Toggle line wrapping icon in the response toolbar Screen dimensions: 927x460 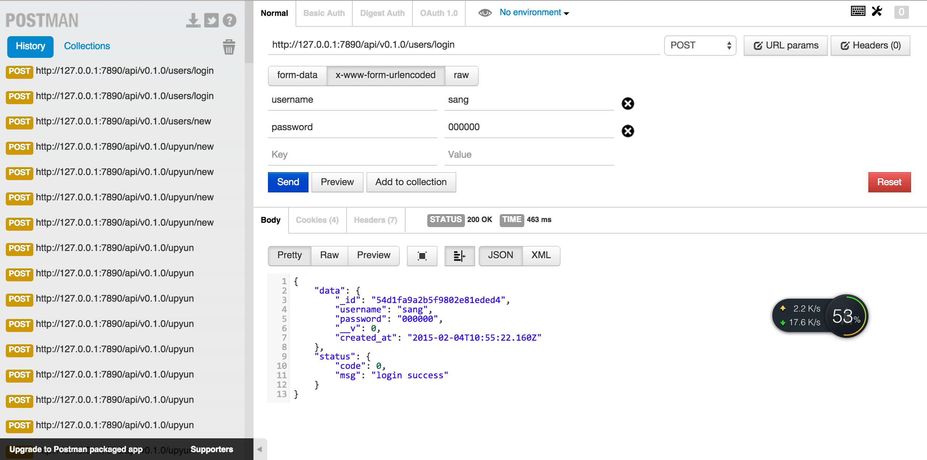459,256
